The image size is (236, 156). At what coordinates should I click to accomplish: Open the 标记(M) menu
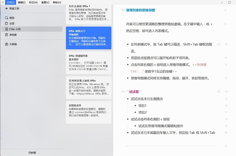click(33, 2)
